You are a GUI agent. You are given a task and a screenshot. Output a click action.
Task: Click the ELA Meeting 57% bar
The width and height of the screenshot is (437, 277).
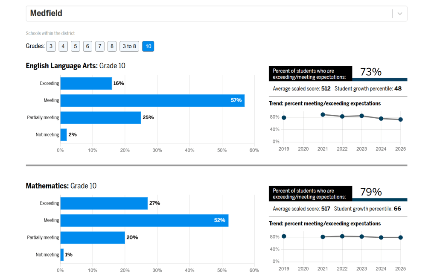click(152, 100)
